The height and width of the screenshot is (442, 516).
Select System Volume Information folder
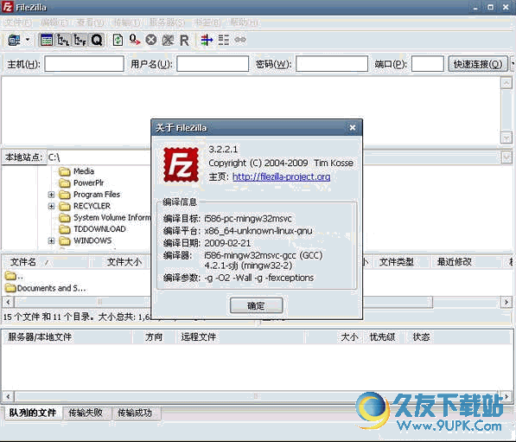tap(111, 217)
